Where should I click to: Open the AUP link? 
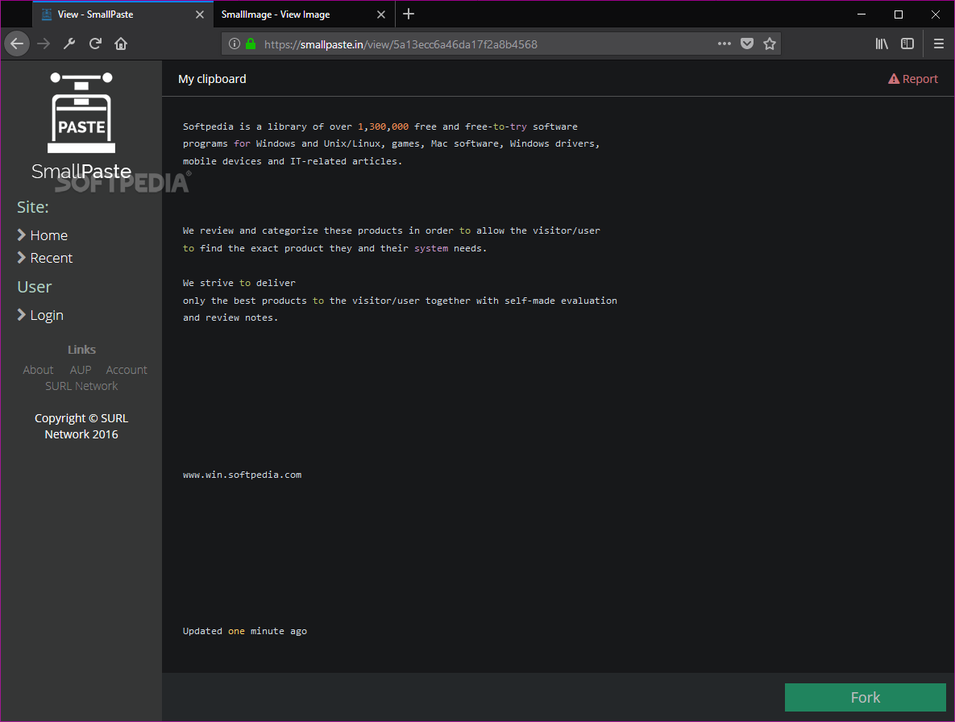81,370
